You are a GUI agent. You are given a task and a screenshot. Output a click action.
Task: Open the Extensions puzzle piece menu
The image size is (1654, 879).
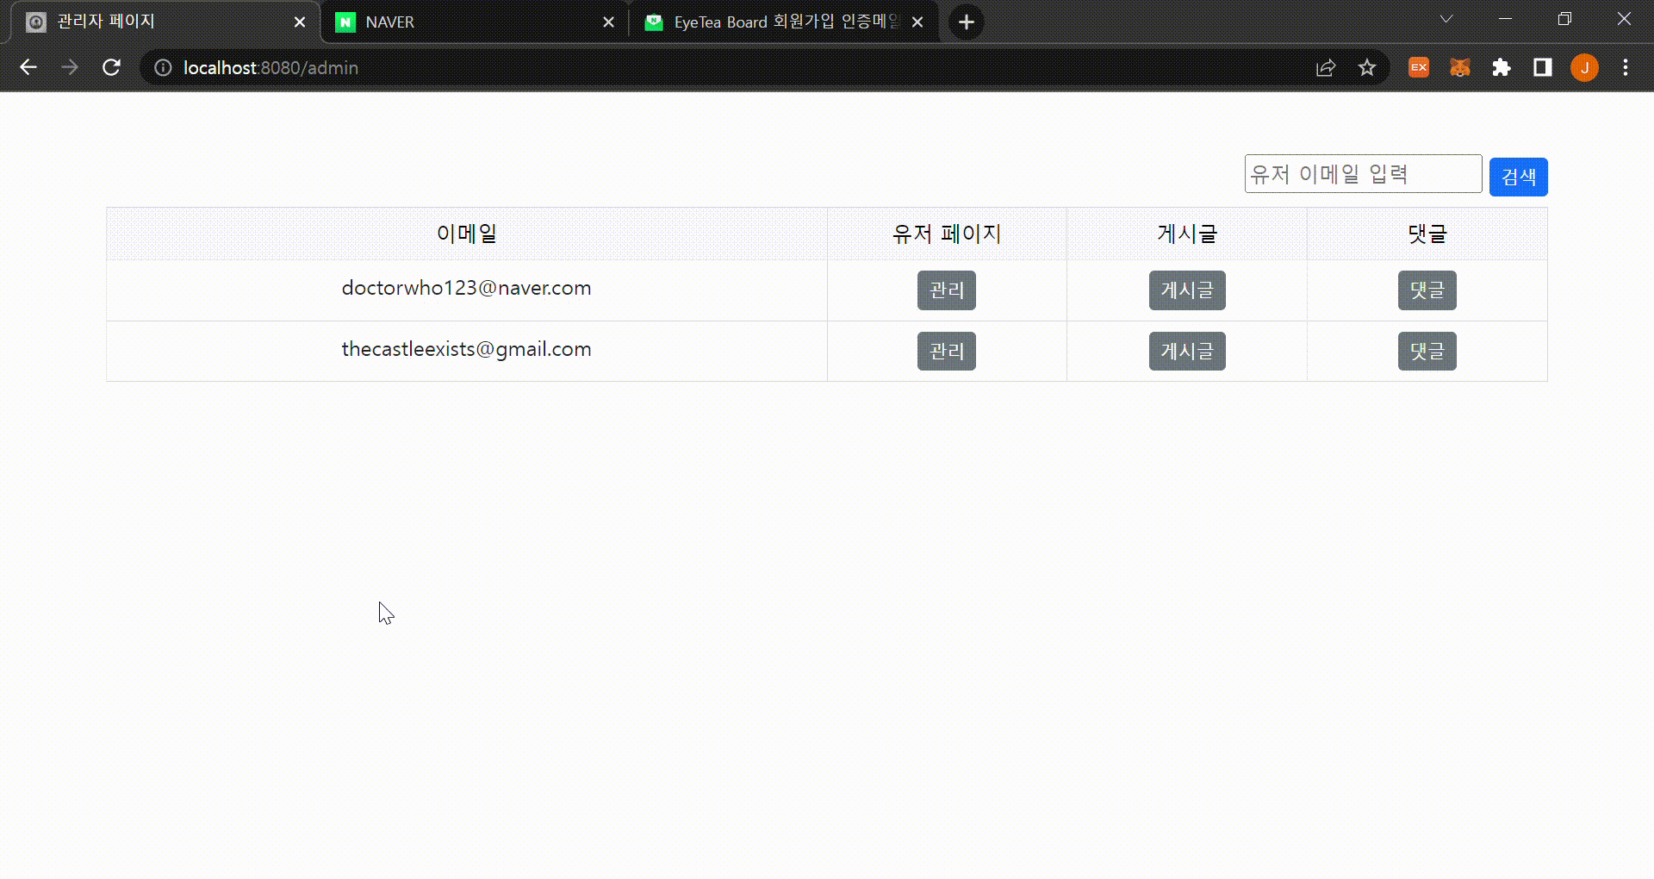coord(1502,67)
